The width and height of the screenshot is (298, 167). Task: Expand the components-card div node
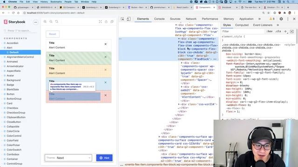tap(159, 137)
